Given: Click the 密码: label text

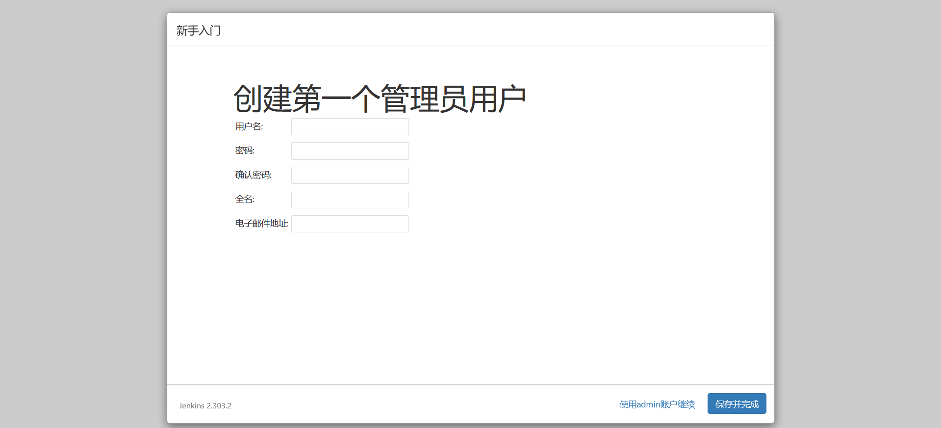Looking at the screenshot, I should [x=245, y=151].
